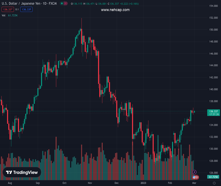221x186 pixels.
Task: Toggle the market status indicator pill
Action: pyautogui.click(x=63, y=4)
